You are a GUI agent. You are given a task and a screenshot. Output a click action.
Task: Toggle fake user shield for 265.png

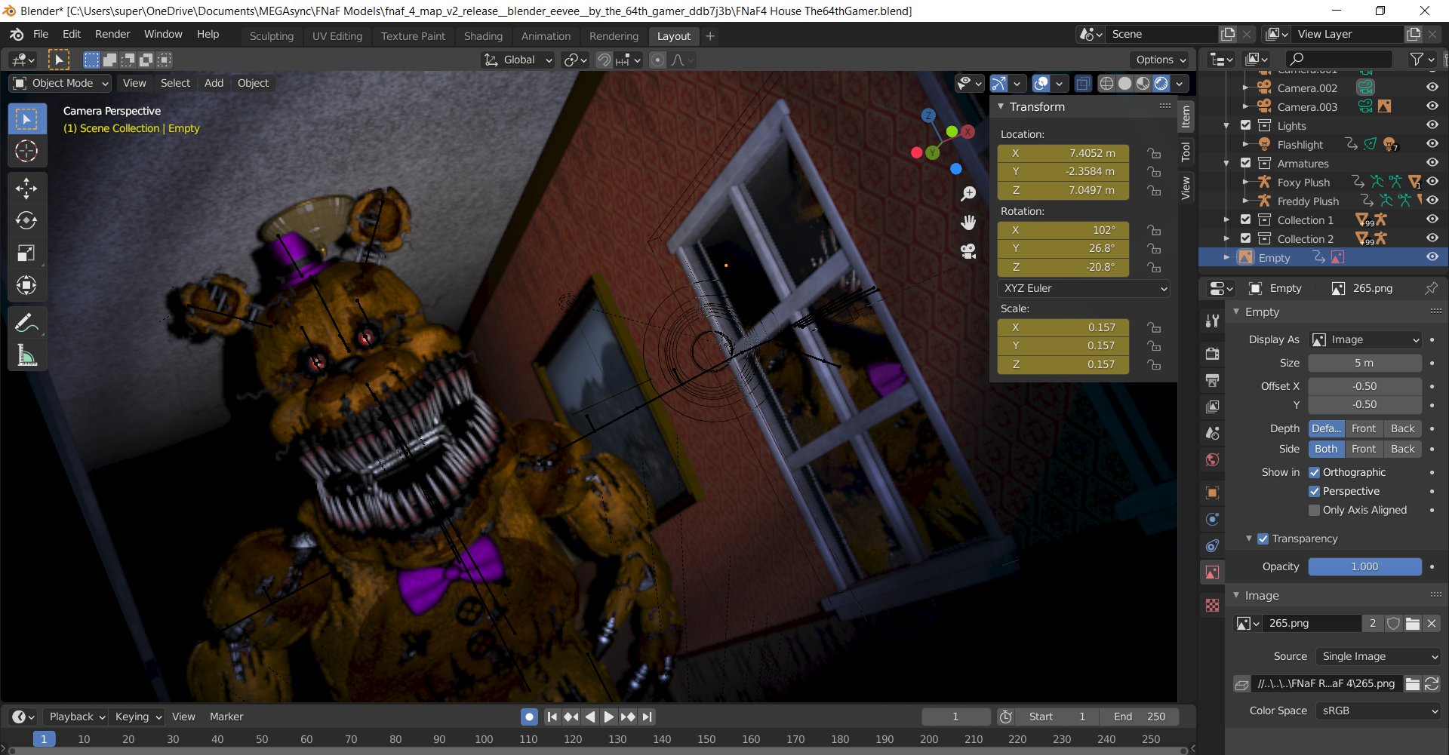1394,624
